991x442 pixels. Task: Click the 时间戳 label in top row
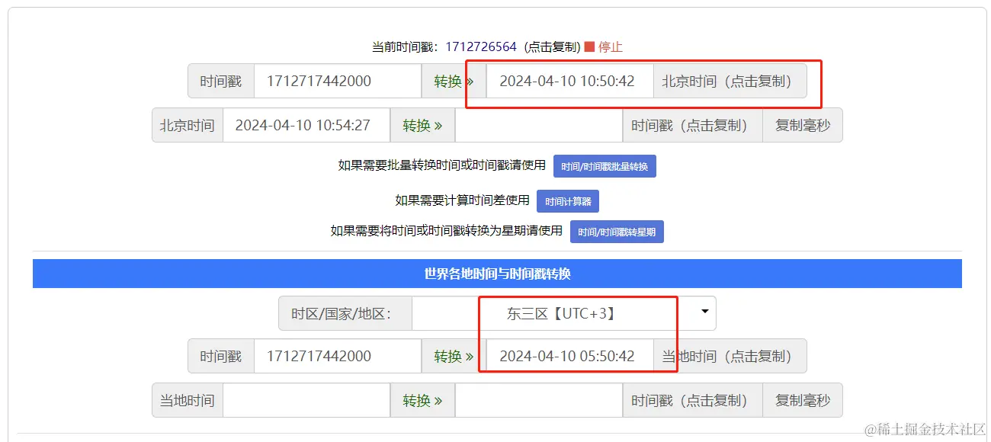pos(221,81)
